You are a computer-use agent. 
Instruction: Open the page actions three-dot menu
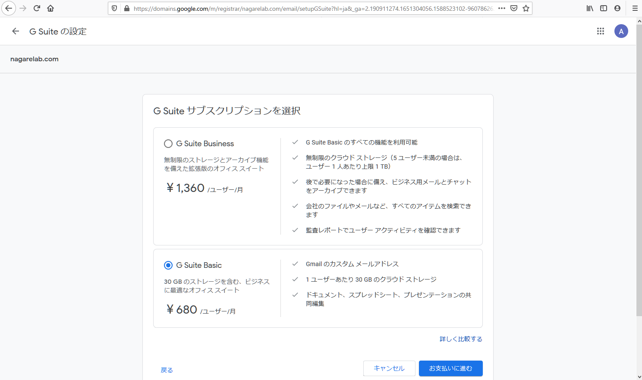pos(501,8)
